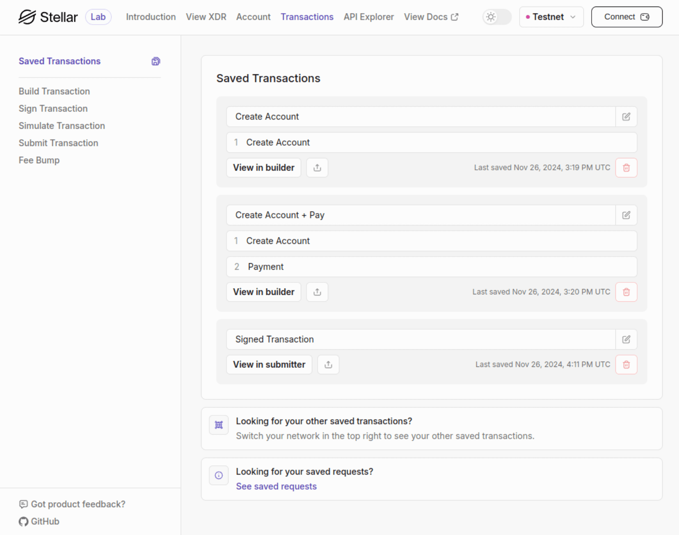The width and height of the screenshot is (679, 535).
Task: Click the Signed Transaction name field
Action: [421, 339]
